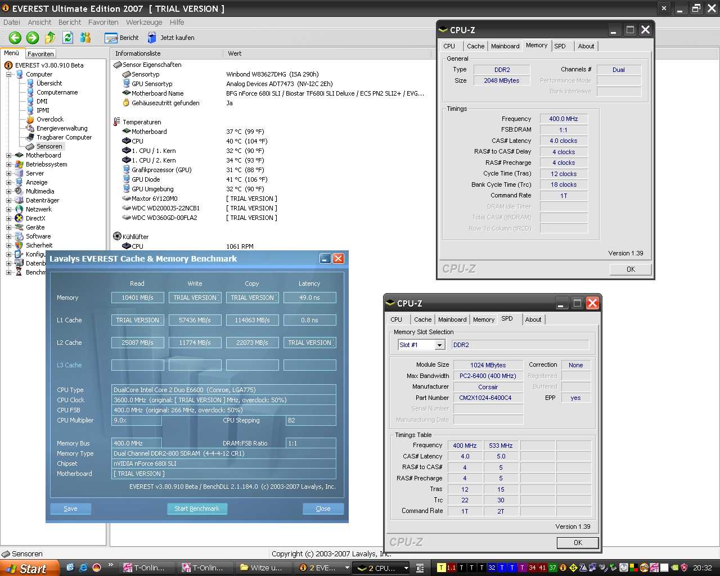Open the Bericht report toolbar button

coord(122,38)
